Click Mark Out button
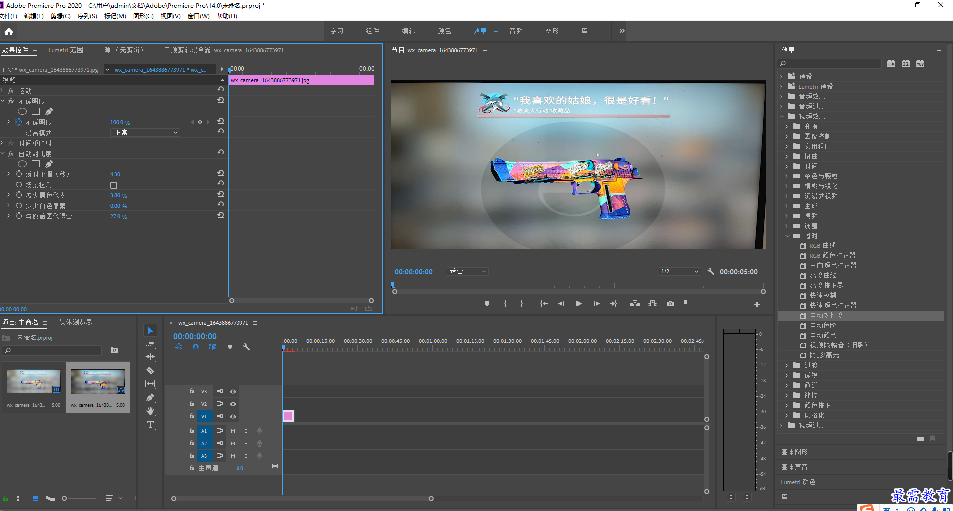The width and height of the screenshot is (953, 511). click(521, 304)
